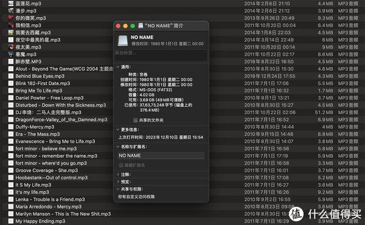365x225 pixels.
Task: Select file Disturbed - Down With the Sickness.mp3
Action: [61, 105]
